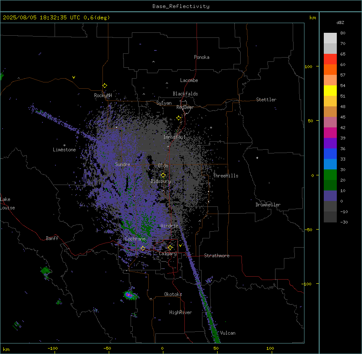Click the white plus marker north of Drumheller

pos(257,158)
